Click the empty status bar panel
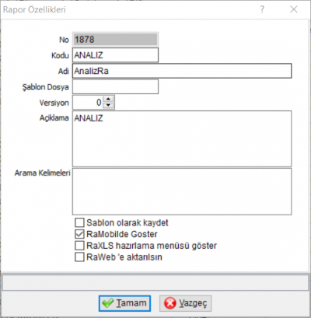The height and width of the screenshot is (318, 311). point(155,282)
